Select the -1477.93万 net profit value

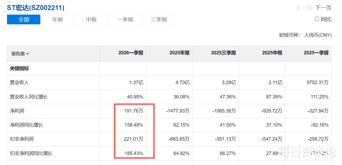178,111
